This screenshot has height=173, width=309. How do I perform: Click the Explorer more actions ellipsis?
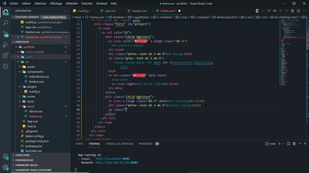coord(65,11)
